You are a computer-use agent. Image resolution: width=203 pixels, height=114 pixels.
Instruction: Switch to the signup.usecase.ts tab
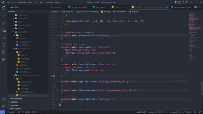tap(77, 7)
